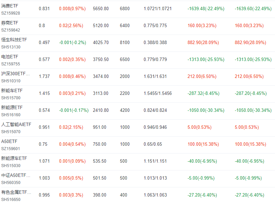The width and height of the screenshot is (275, 204).
Task: Select the SH515070 code
Action: click(x=11, y=132)
